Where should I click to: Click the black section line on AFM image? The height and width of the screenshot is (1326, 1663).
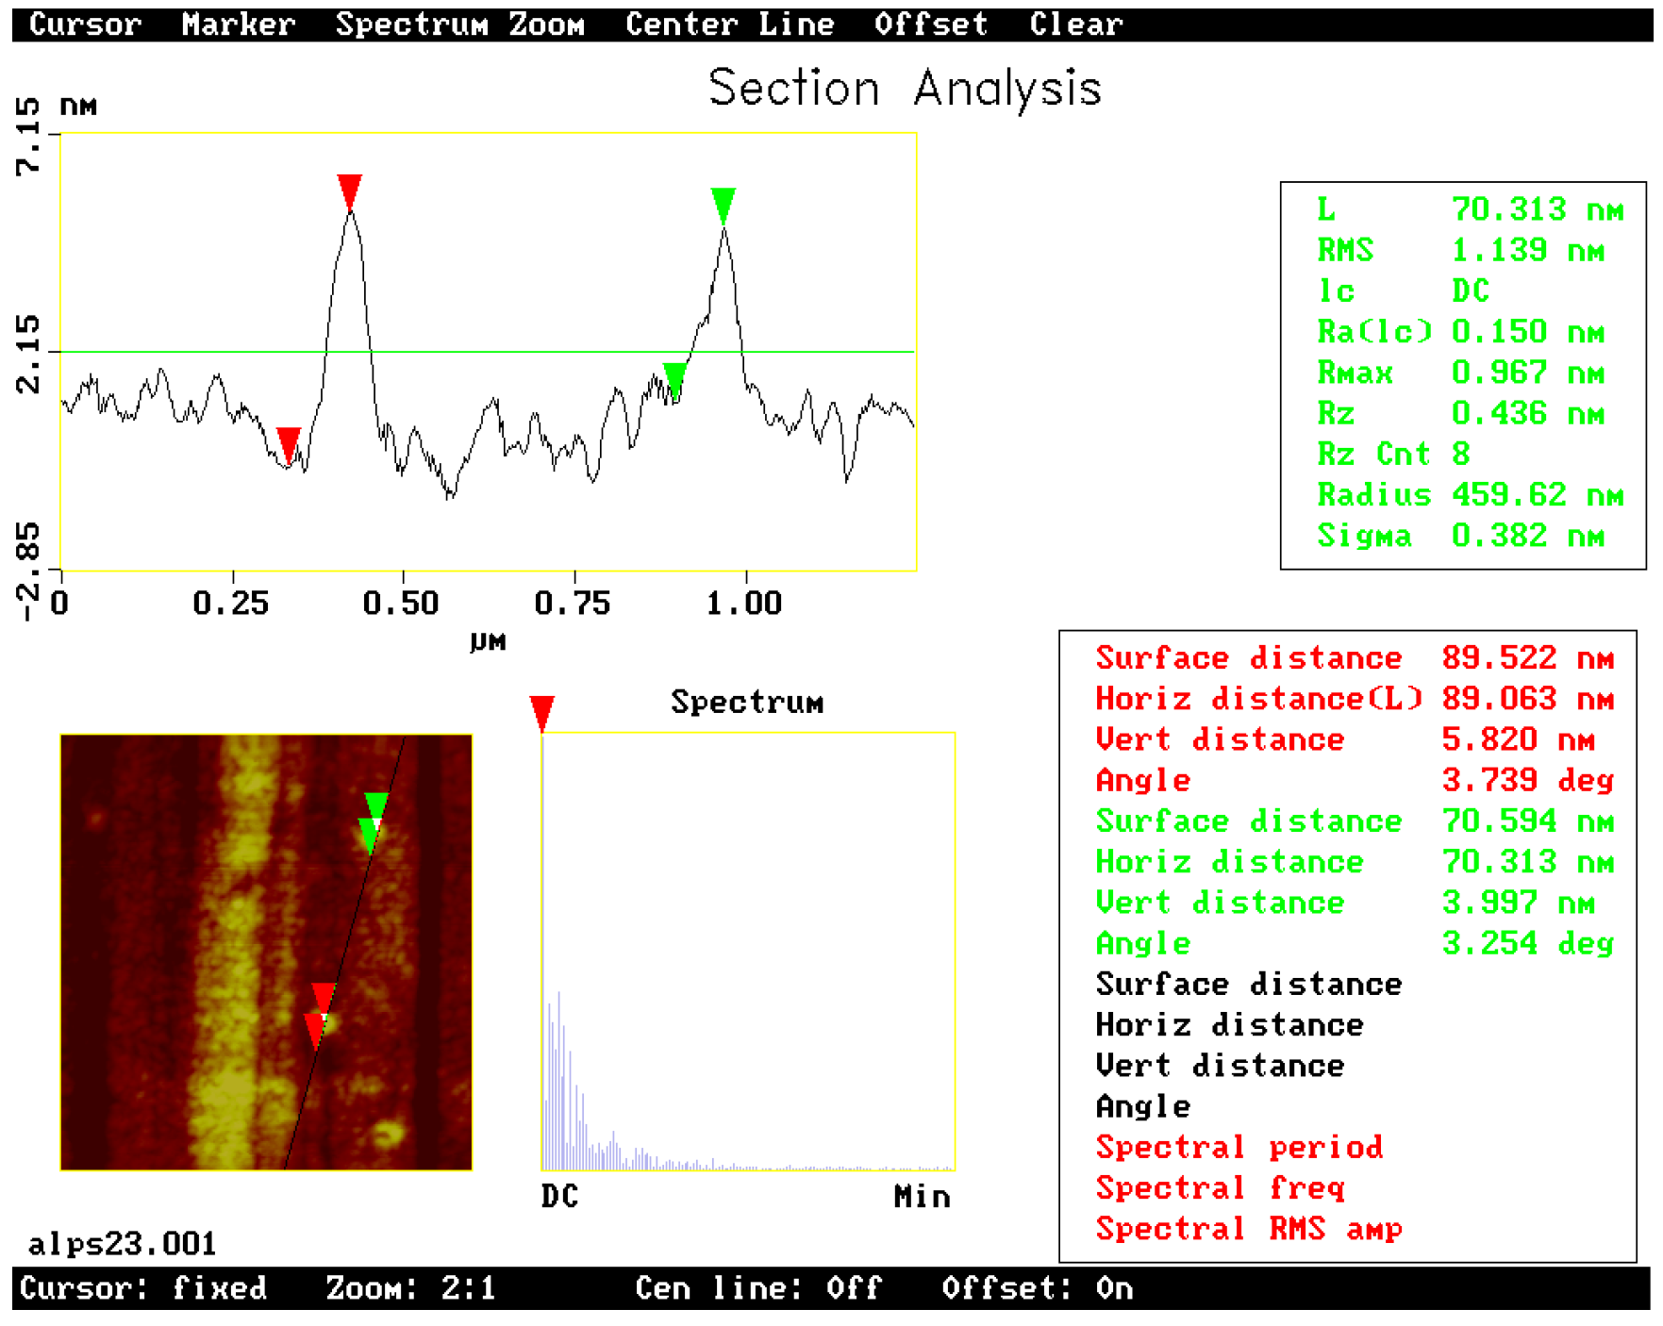click(x=346, y=943)
